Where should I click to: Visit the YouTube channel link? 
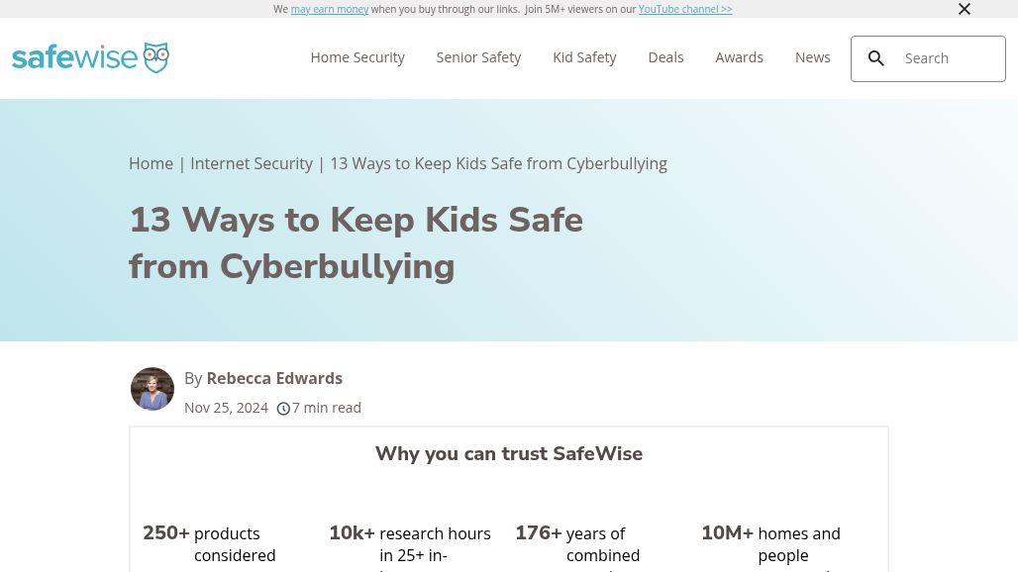(x=685, y=9)
